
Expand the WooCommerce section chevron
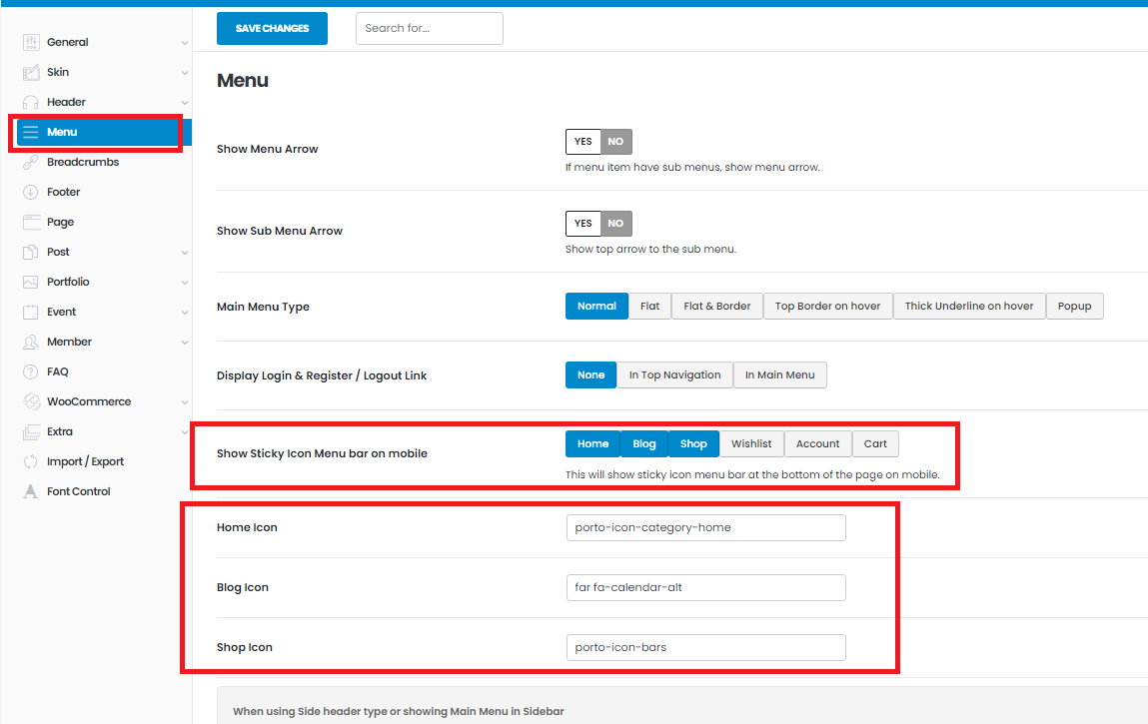185,402
